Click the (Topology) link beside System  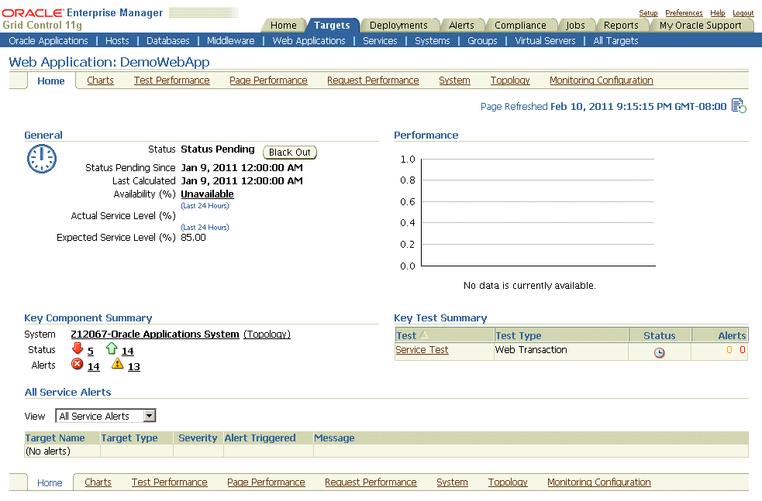(267, 334)
